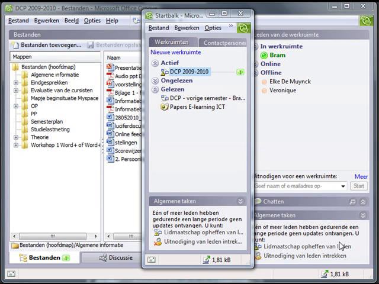
Task: Expand the Workshop 1 Word folder node
Action: click(16, 145)
